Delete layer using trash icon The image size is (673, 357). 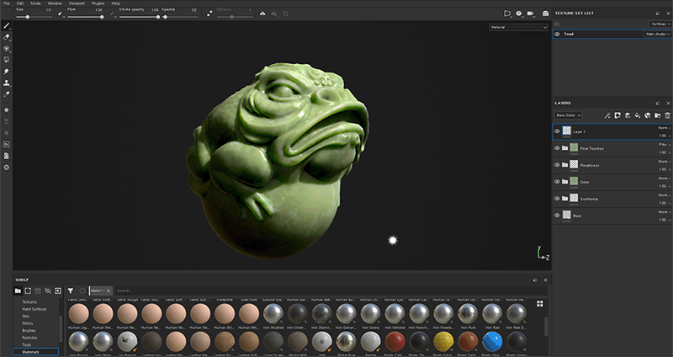point(668,115)
